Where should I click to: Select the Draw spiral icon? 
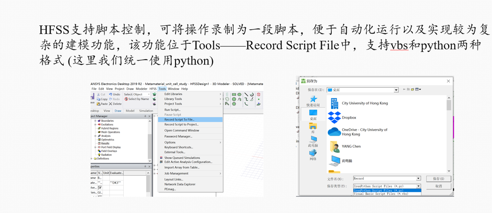click(227, 99)
